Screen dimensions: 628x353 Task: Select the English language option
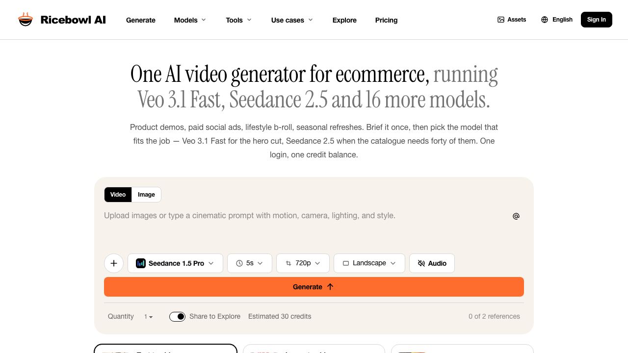557,20
